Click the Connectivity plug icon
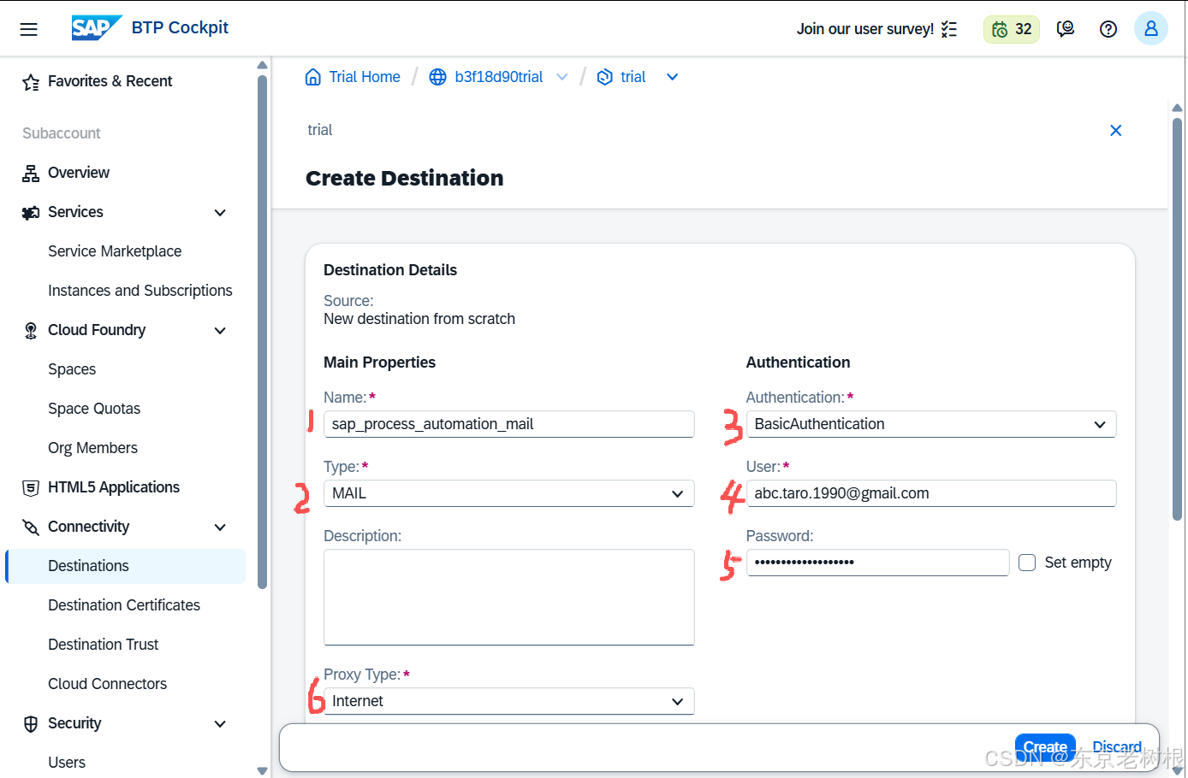Screen dimensions: 1188x778 [x=31, y=528]
